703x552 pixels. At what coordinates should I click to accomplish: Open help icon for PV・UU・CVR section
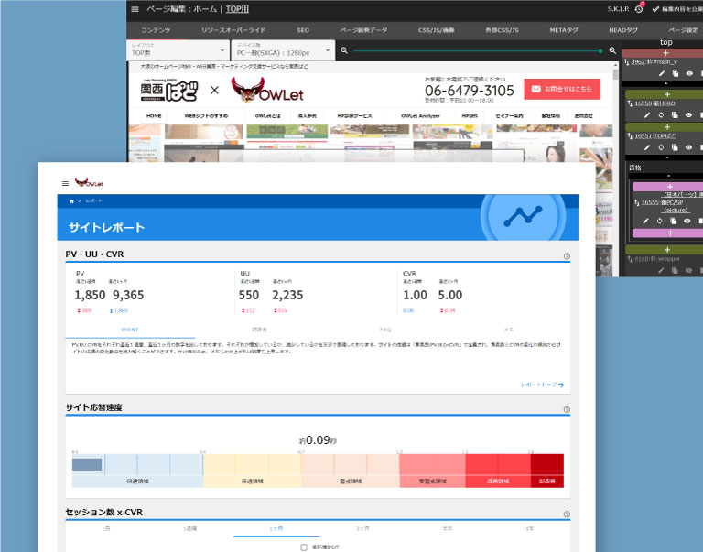coord(567,256)
